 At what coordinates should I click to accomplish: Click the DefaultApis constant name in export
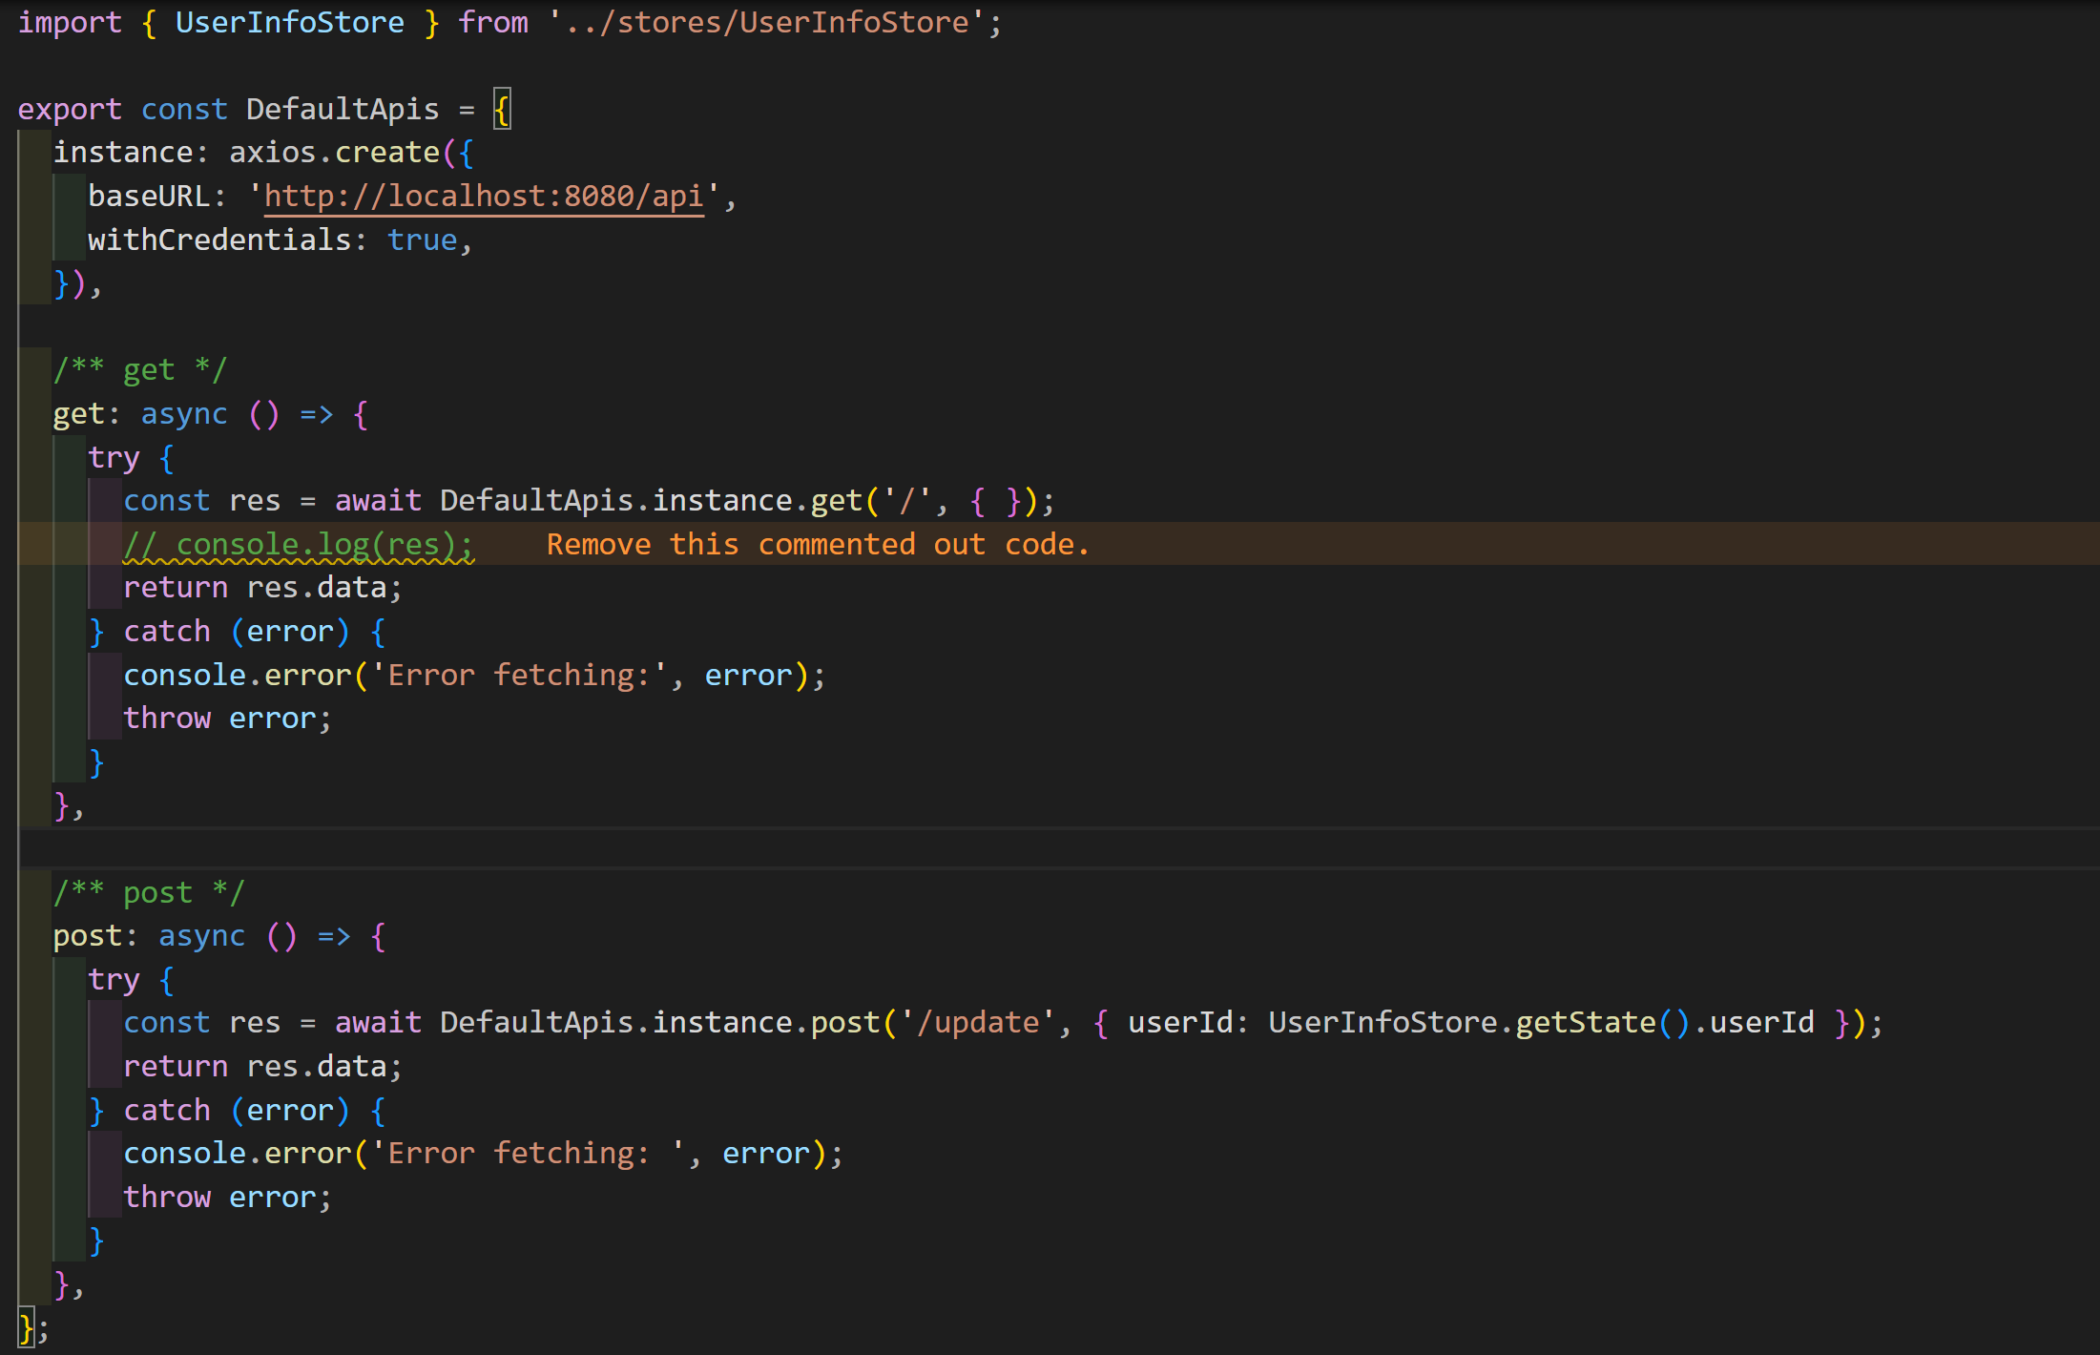click(x=342, y=109)
